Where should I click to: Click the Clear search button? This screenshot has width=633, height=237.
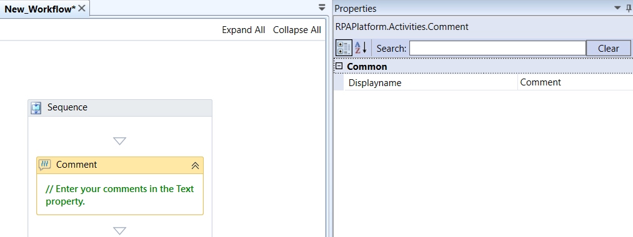point(609,49)
